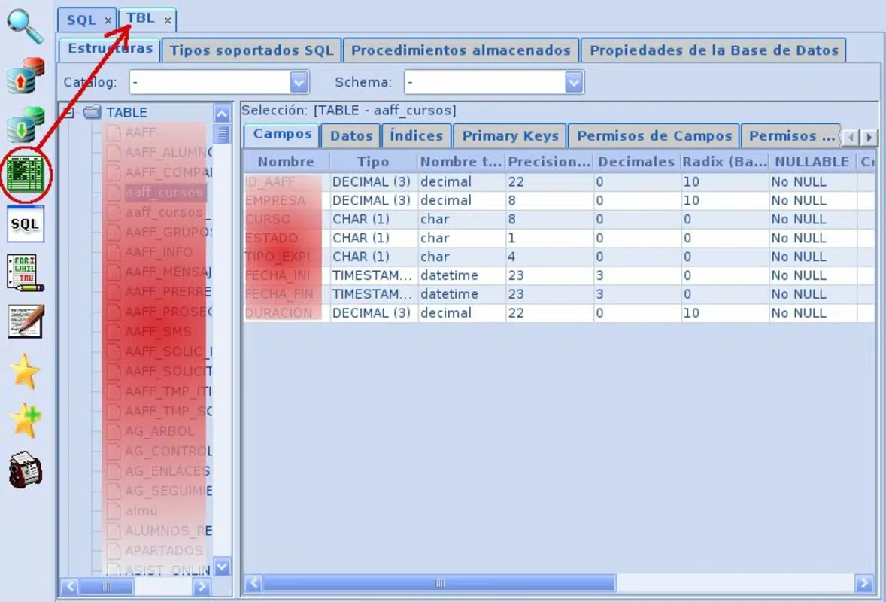Open the Schema dropdown

coord(574,83)
